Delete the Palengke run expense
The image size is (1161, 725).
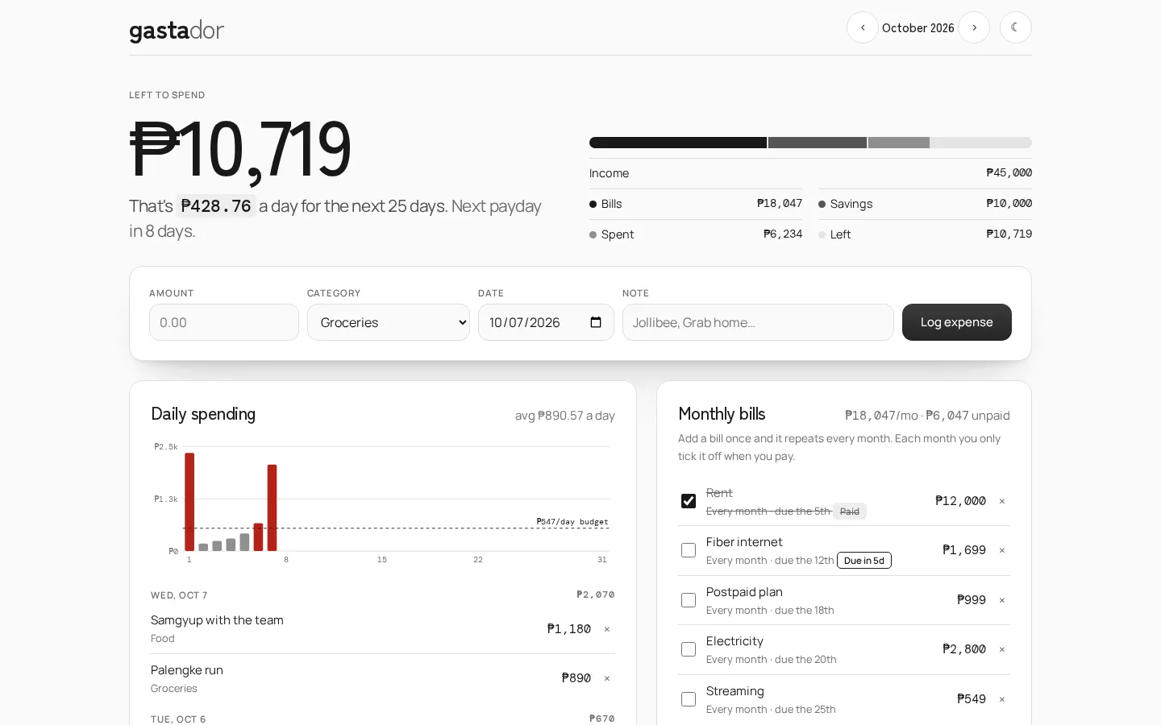(x=607, y=678)
